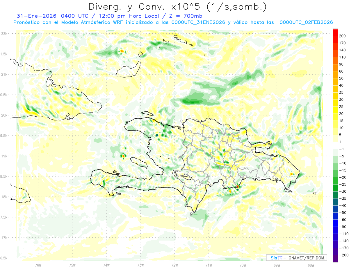
Task: Click the colorbar value '90'
Action: tap(342, 64)
